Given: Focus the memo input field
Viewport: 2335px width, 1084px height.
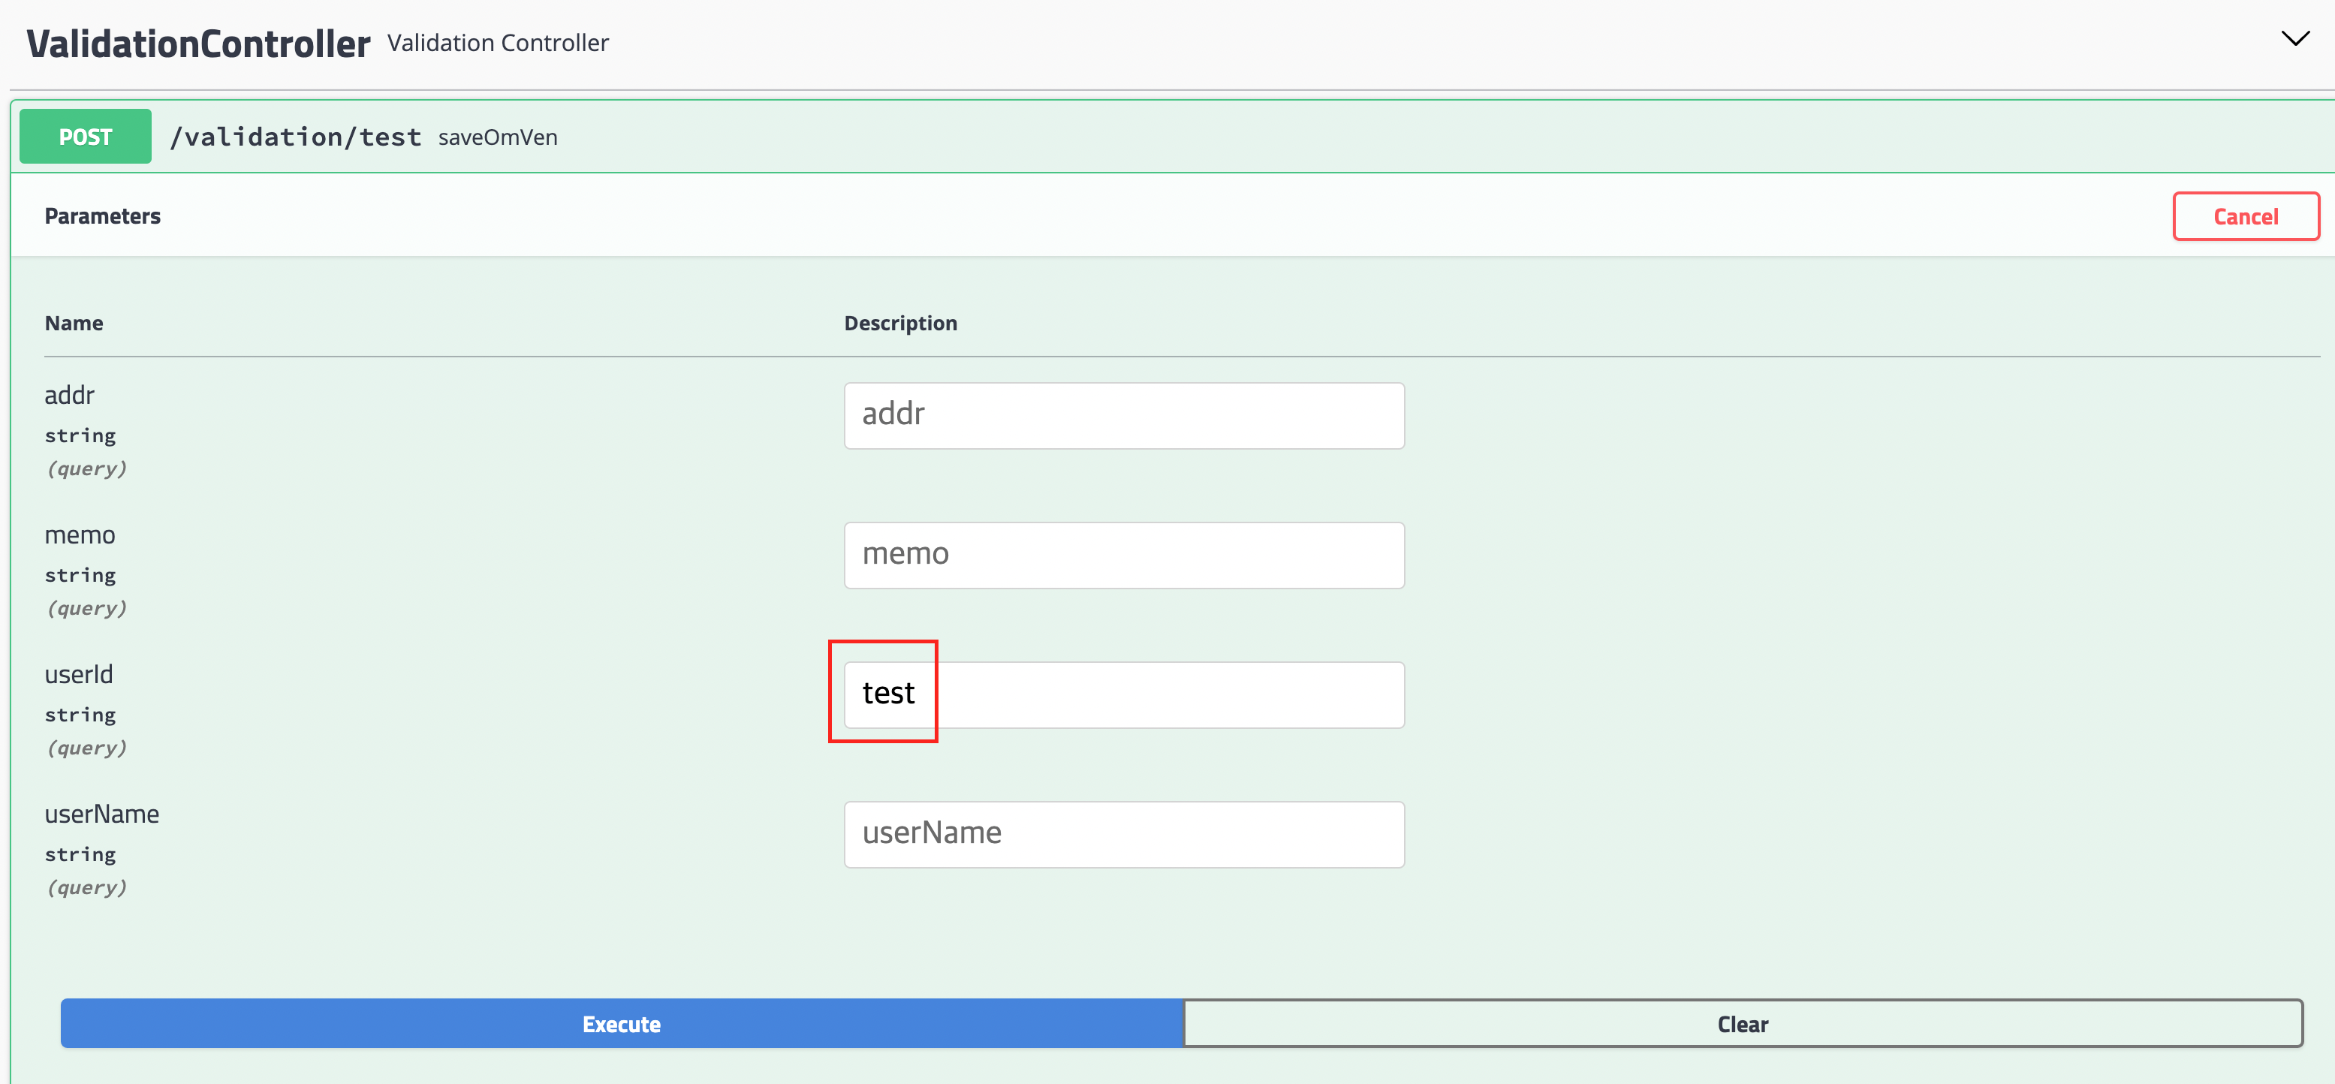Looking at the screenshot, I should [x=1123, y=555].
